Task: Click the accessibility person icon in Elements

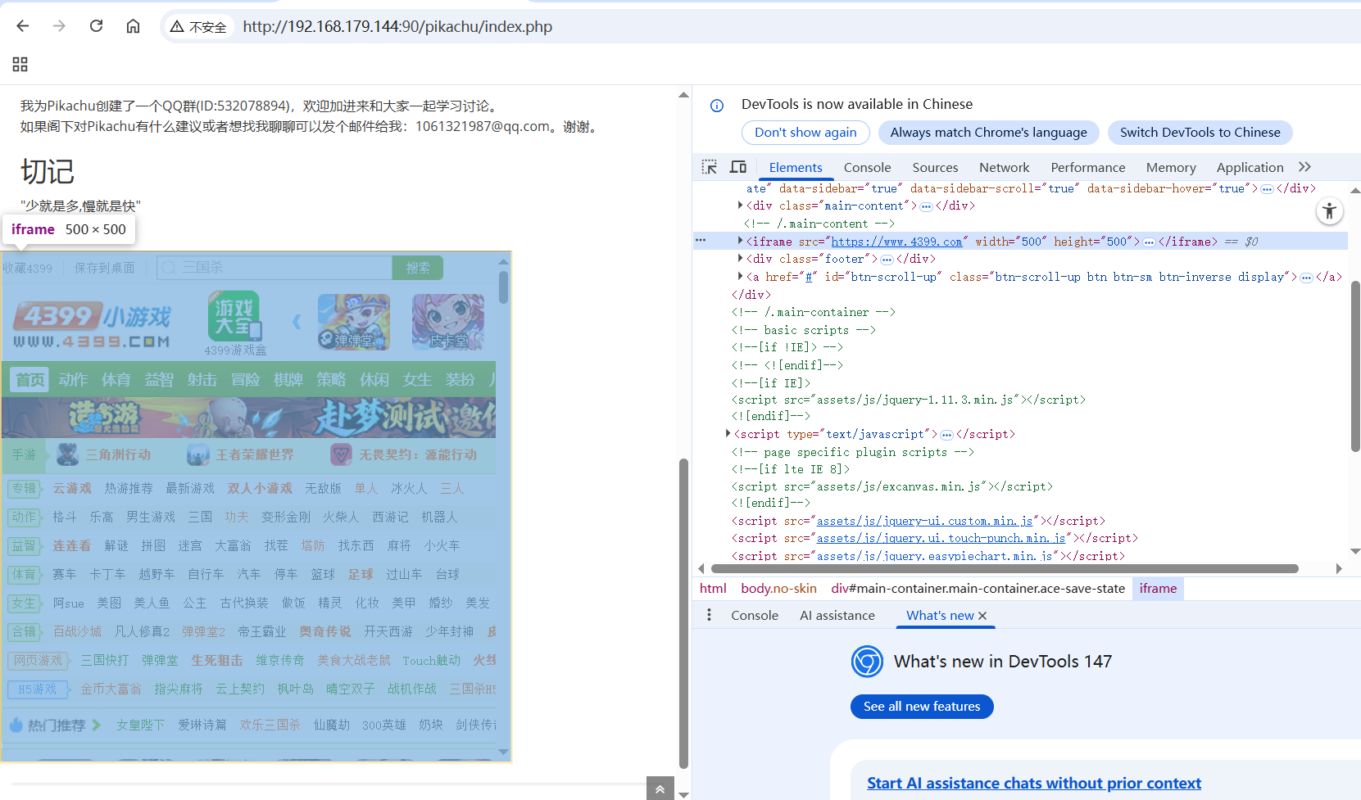Action: 1329,211
